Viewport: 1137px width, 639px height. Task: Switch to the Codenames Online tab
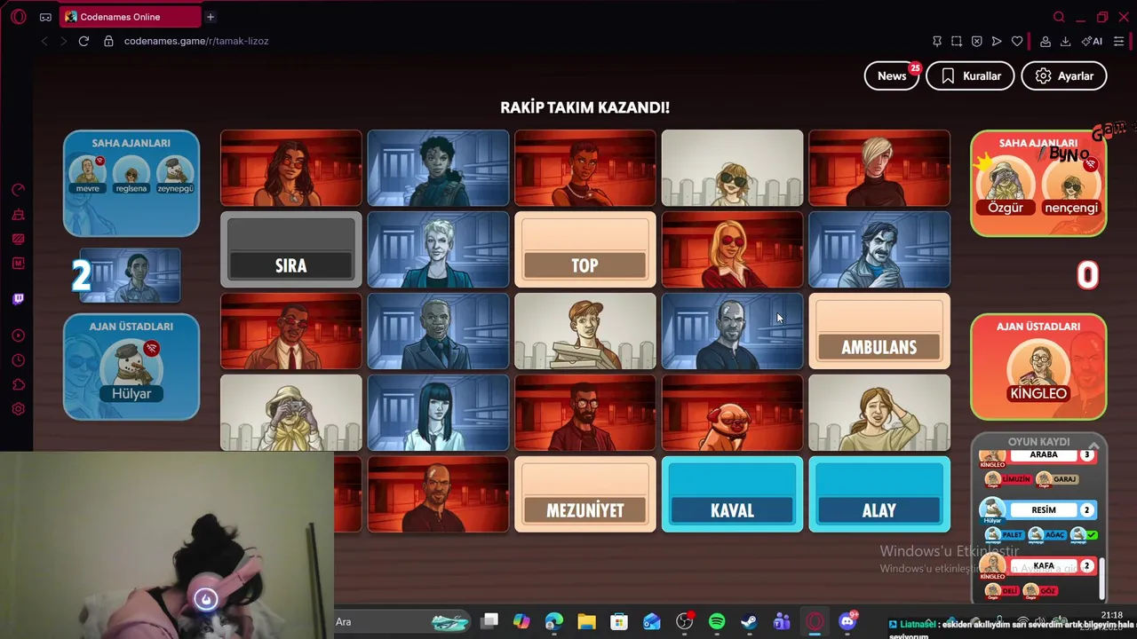pos(131,17)
